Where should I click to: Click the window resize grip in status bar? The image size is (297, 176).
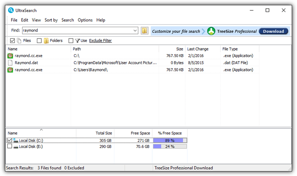(x=290, y=169)
